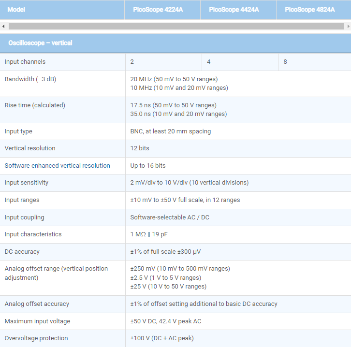Viewport: 351px width, 347px height.
Task: Click the left scroll arrow of horizontal scrollbar
Action: pos(3,27)
